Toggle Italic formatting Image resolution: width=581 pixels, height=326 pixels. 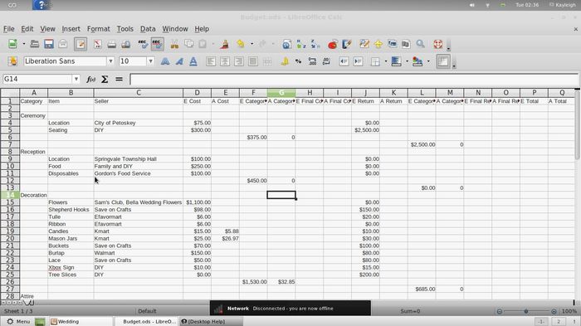[x=179, y=61]
